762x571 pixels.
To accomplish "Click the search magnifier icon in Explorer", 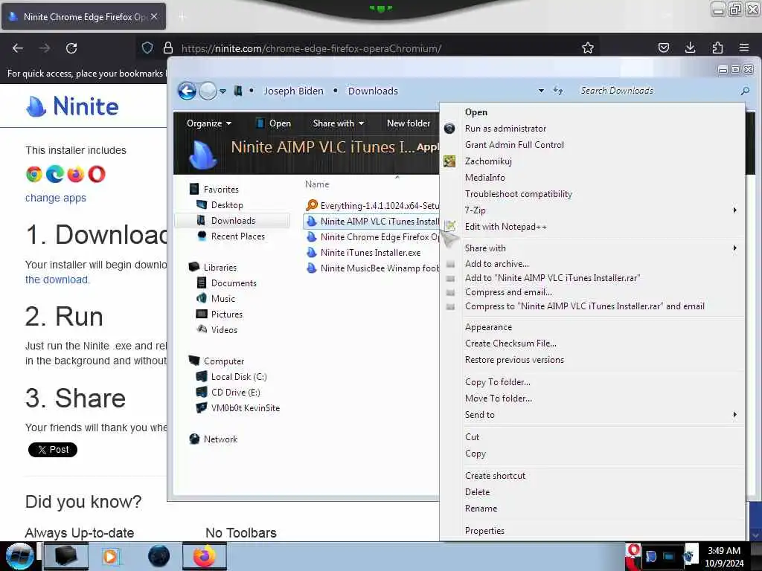I will [x=745, y=91].
